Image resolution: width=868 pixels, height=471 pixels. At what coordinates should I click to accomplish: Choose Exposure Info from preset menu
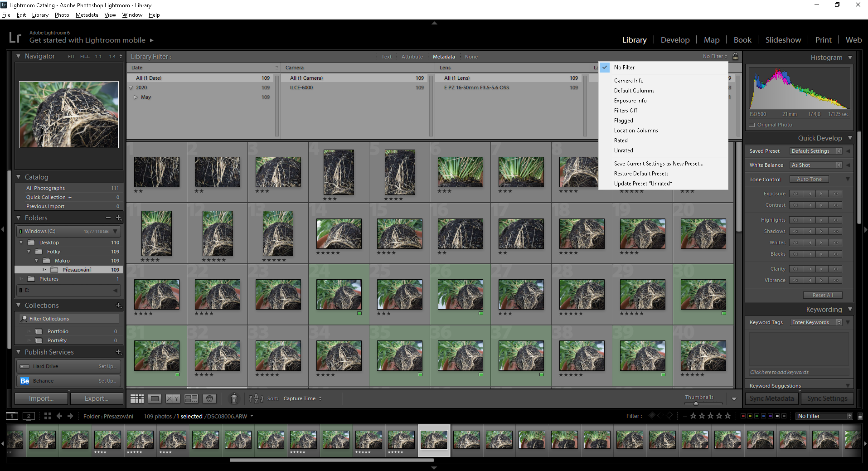click(x=630, y=101)
